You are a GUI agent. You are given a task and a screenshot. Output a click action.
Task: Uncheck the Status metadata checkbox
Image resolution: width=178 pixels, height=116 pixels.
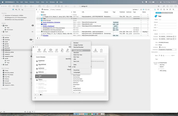click(37, 80)
